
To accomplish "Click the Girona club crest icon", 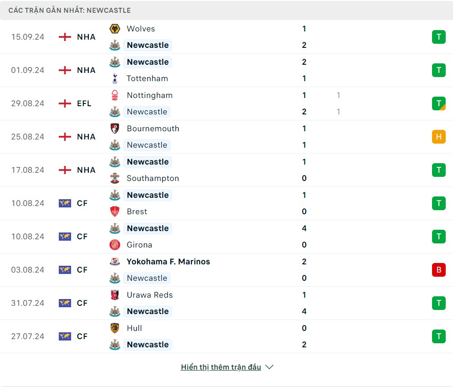I will [115, 245].
